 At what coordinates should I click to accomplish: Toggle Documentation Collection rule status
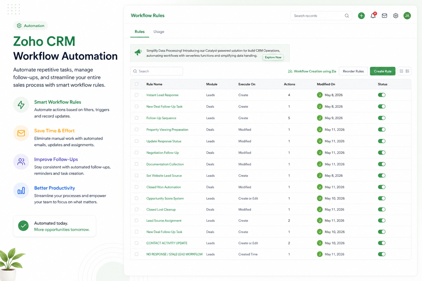pyautogui.click(x=382, y=164)
